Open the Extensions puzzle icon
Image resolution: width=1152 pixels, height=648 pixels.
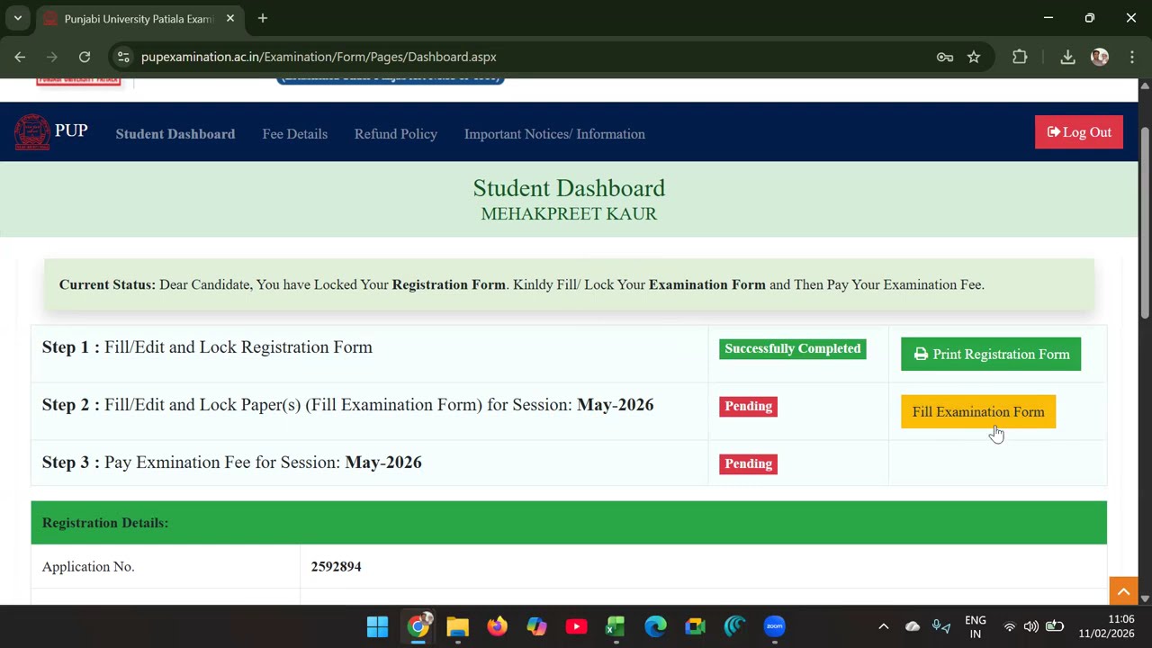pos(1020,57)
